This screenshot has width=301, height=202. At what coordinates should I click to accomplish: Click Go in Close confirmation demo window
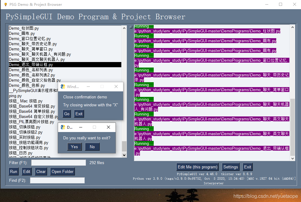tap(67, 114)
